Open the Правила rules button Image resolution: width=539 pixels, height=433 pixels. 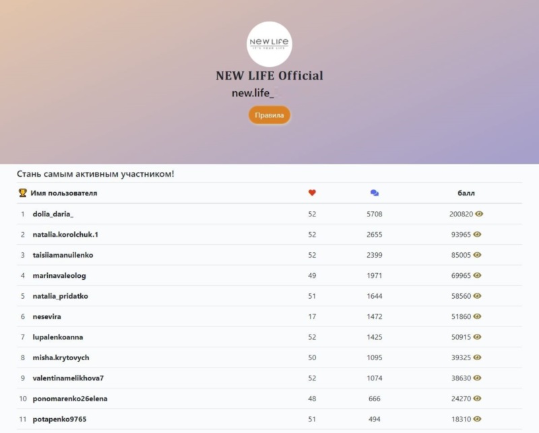click(x=269, y=115)
